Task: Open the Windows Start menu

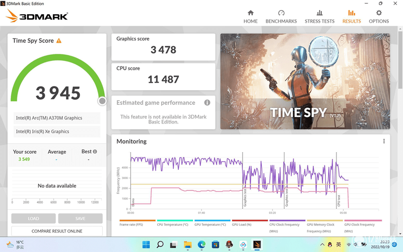Action: click(x=146, y=244)
